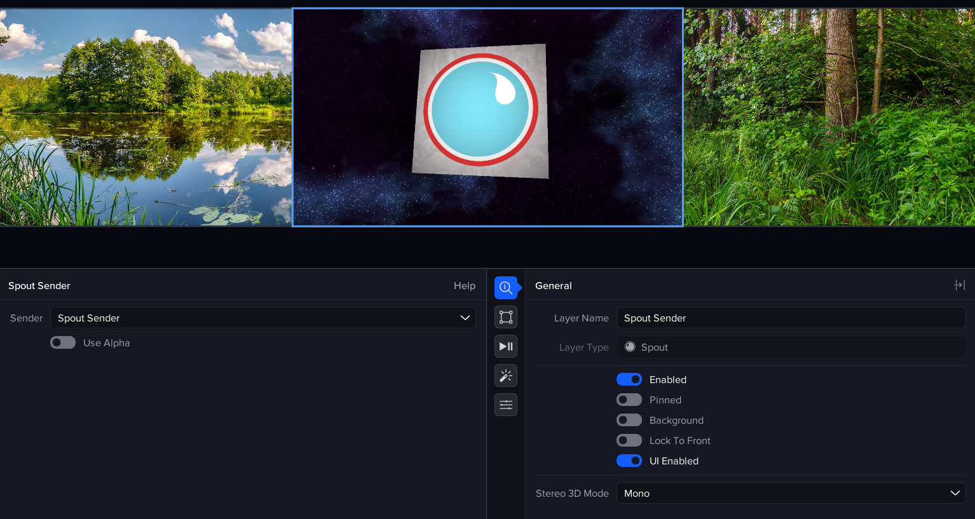Viewport: 975px width, 519px height.
Task: Open the Playback controls tab icon
Action: 506,346
